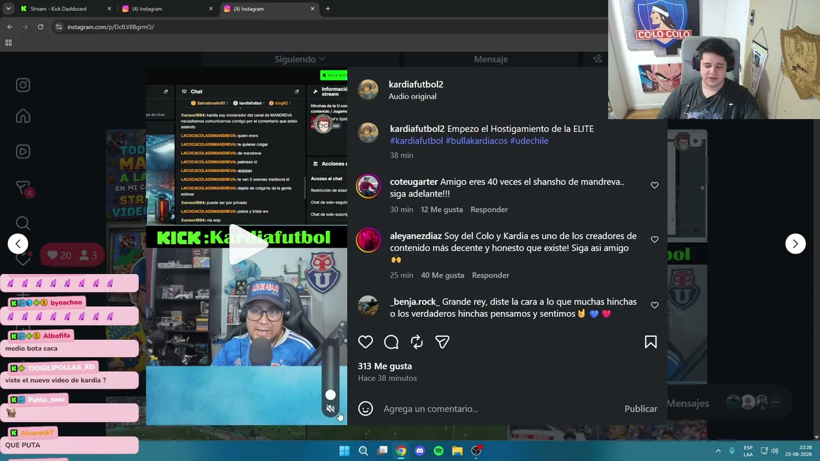Click the Publicar button
The height and width of the screenshot is (461, 820).
641,408
